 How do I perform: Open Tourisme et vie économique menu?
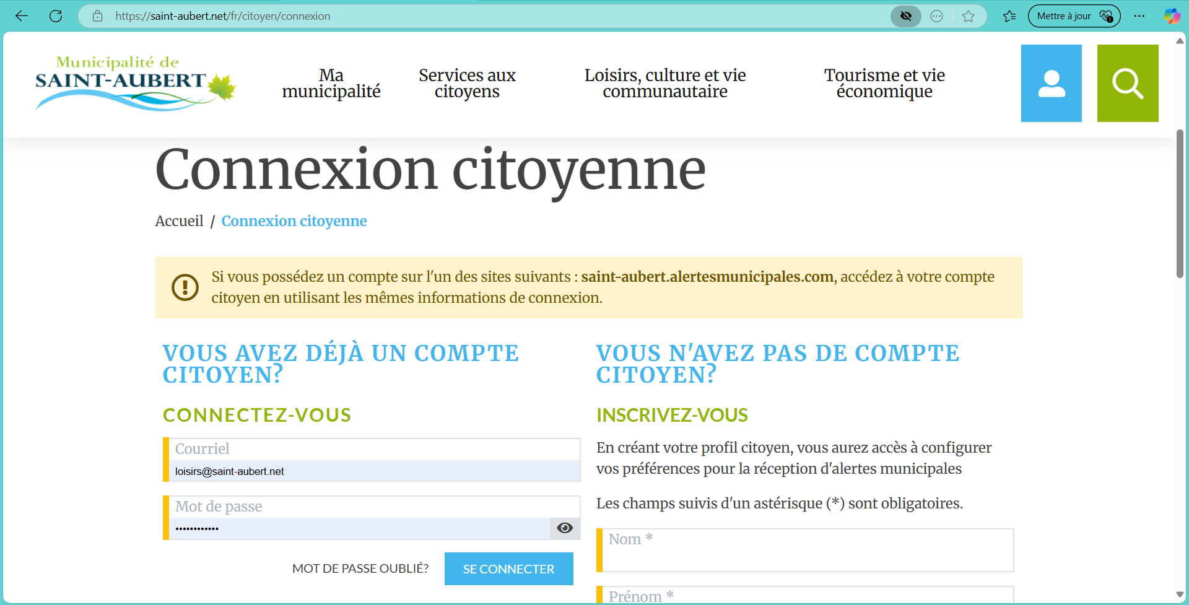pyautogui.click(x=884, y=83)
